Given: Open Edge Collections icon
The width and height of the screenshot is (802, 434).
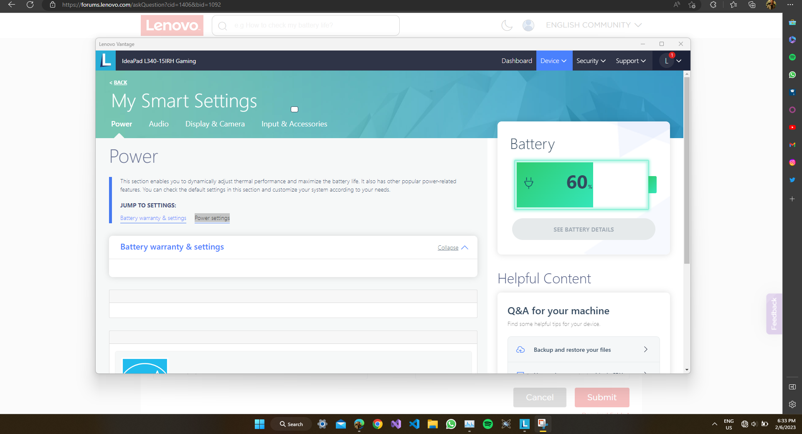Looking at the screenshot, I should pos(752,5).
